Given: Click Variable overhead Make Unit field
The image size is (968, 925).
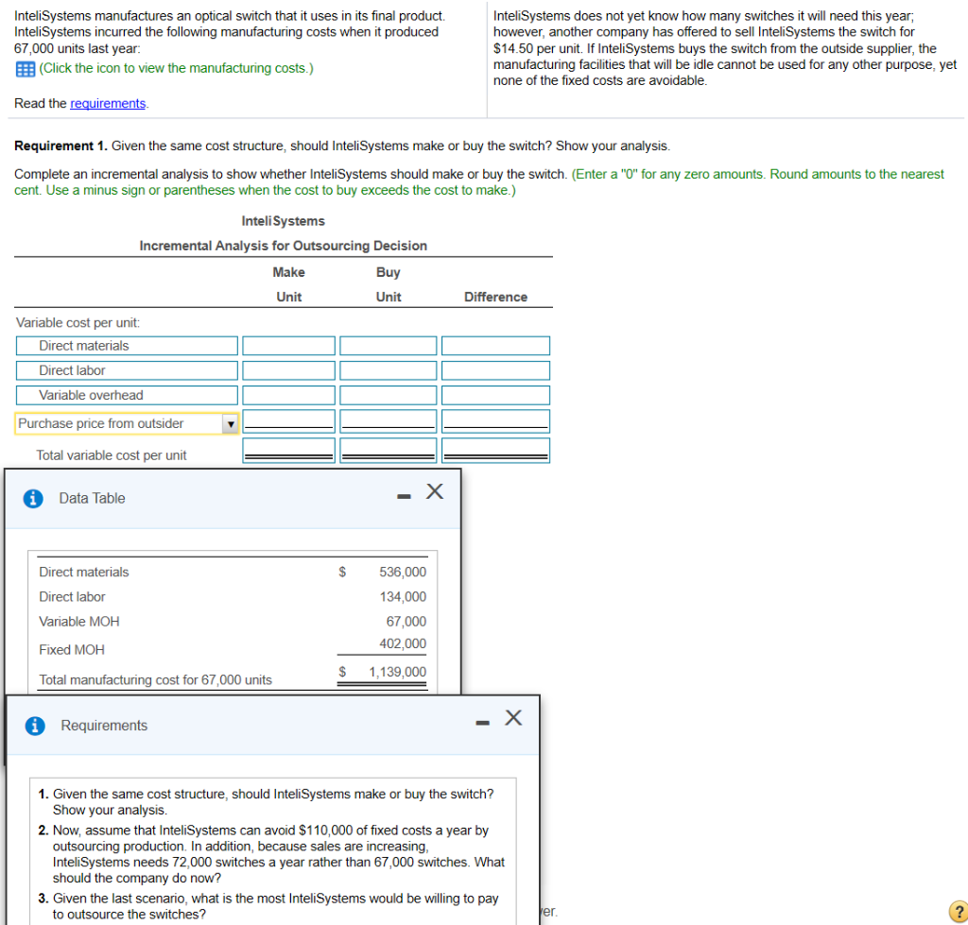Looking at the screenshot, I should pos(289,395).
